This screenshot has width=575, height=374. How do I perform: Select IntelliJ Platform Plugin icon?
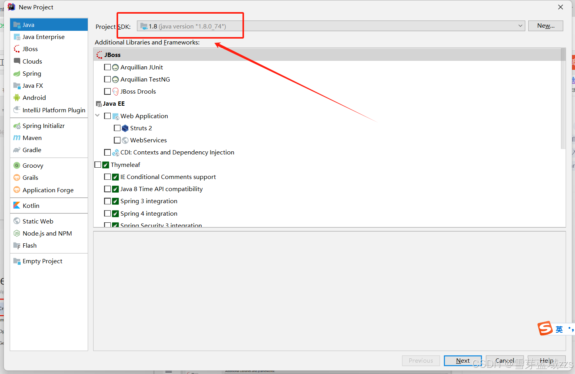tap(17, 110)
